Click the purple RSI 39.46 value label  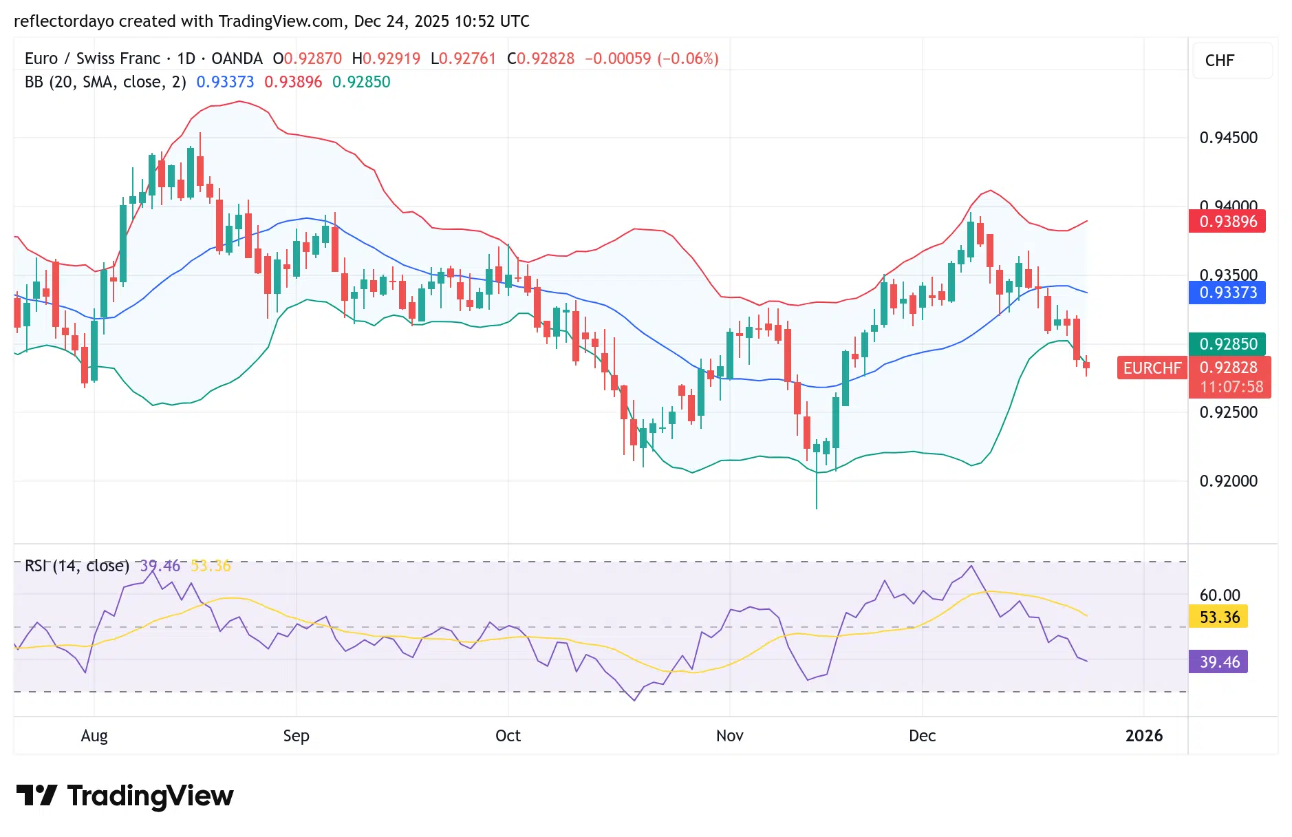click(1218, 662)
